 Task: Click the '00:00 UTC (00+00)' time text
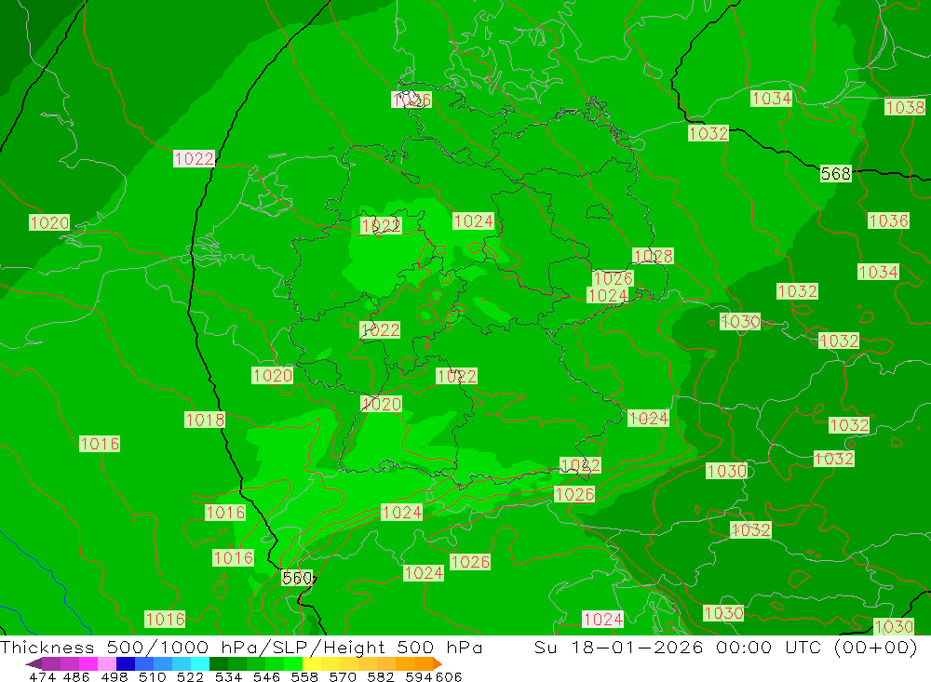816,647
